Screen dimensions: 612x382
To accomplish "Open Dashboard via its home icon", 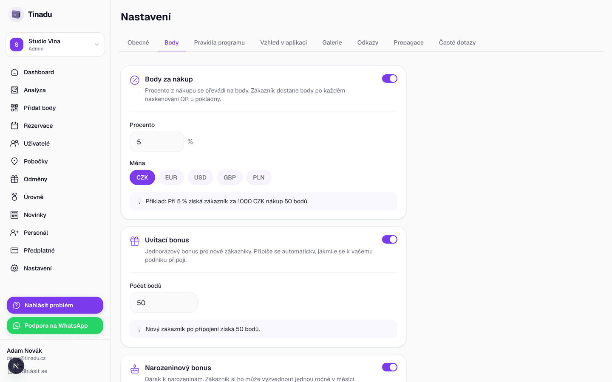I will (14, 72).
